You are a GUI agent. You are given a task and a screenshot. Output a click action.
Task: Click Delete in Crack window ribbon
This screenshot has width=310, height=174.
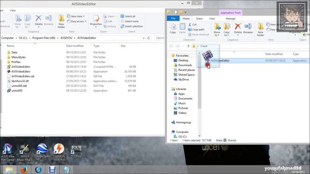238,29
